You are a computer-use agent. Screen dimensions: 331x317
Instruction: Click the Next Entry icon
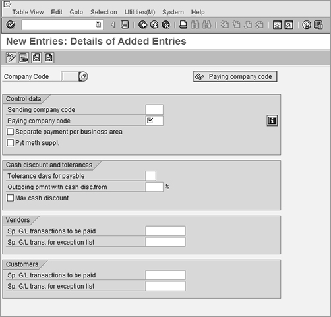[x=49, y=58]
